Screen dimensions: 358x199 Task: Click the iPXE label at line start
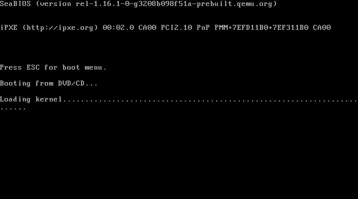(x=8, y=28)
